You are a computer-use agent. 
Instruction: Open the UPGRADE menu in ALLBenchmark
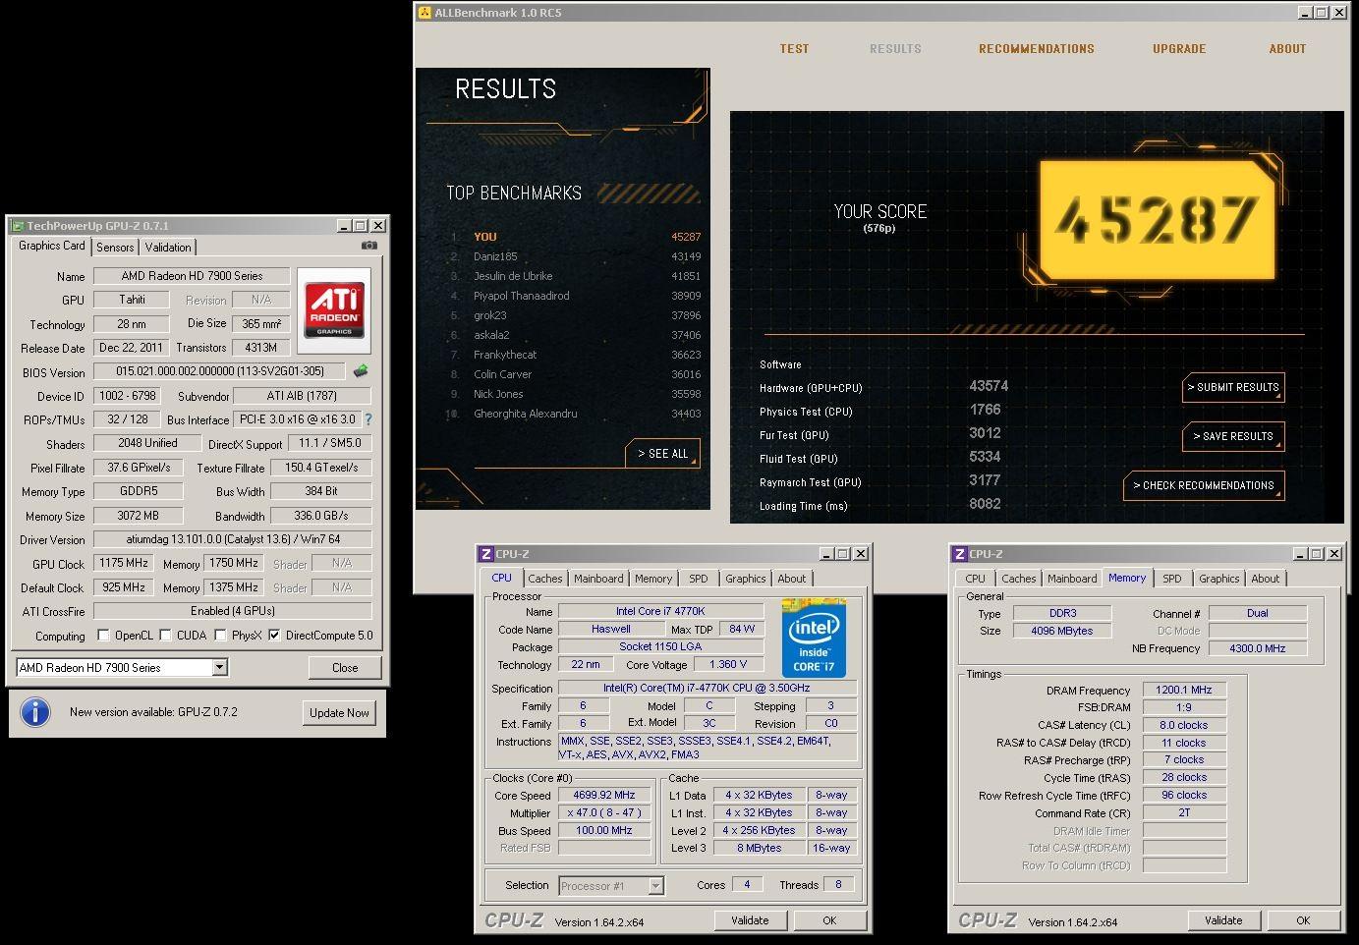coord(1179,49)
